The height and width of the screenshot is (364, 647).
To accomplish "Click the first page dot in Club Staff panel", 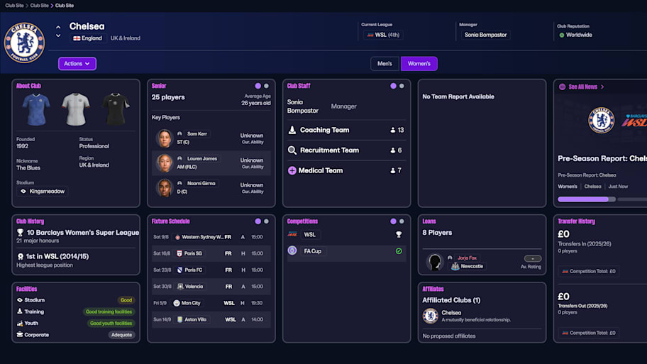I will click(x=393, y=86).
